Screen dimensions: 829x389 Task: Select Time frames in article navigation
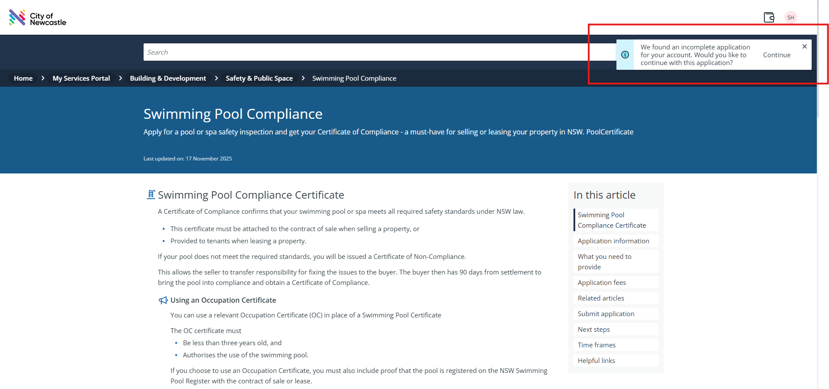(x=596, y=345)
